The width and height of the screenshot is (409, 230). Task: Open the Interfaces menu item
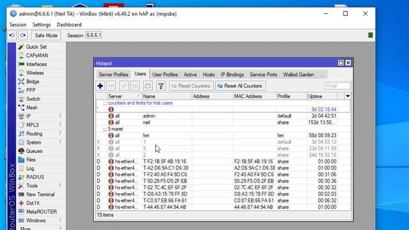36,64
